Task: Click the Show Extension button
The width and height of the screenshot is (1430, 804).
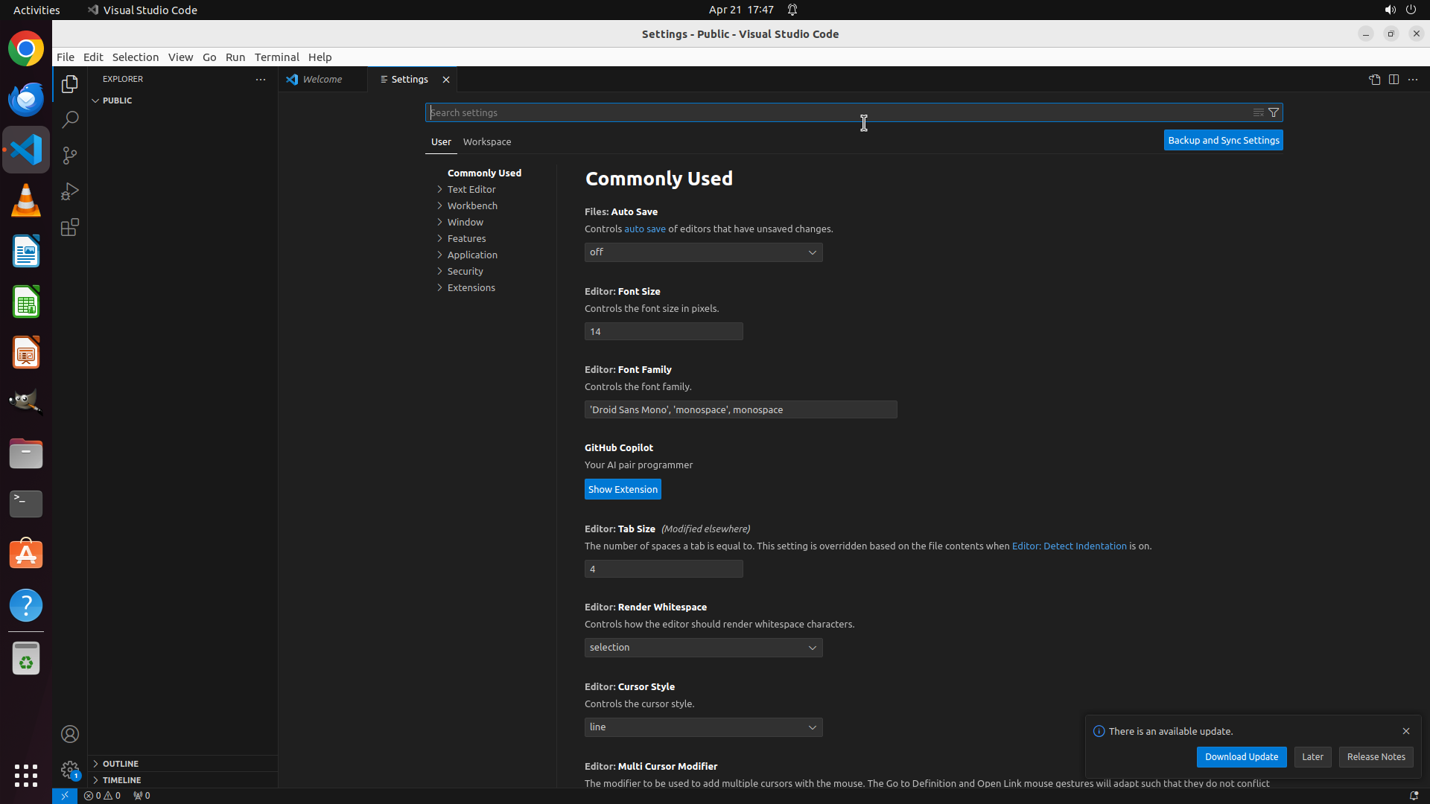Action: point(623,489)
